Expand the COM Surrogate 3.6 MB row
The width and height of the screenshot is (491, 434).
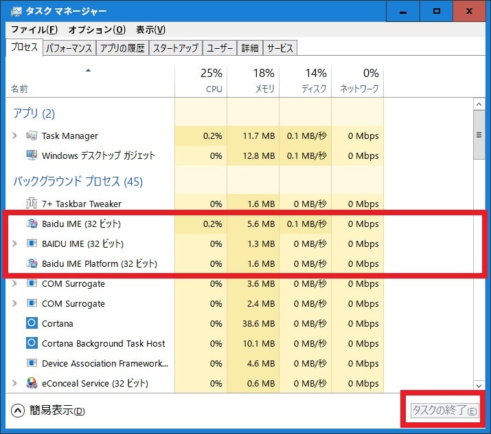pyautogui.click(x=14, y=283)
